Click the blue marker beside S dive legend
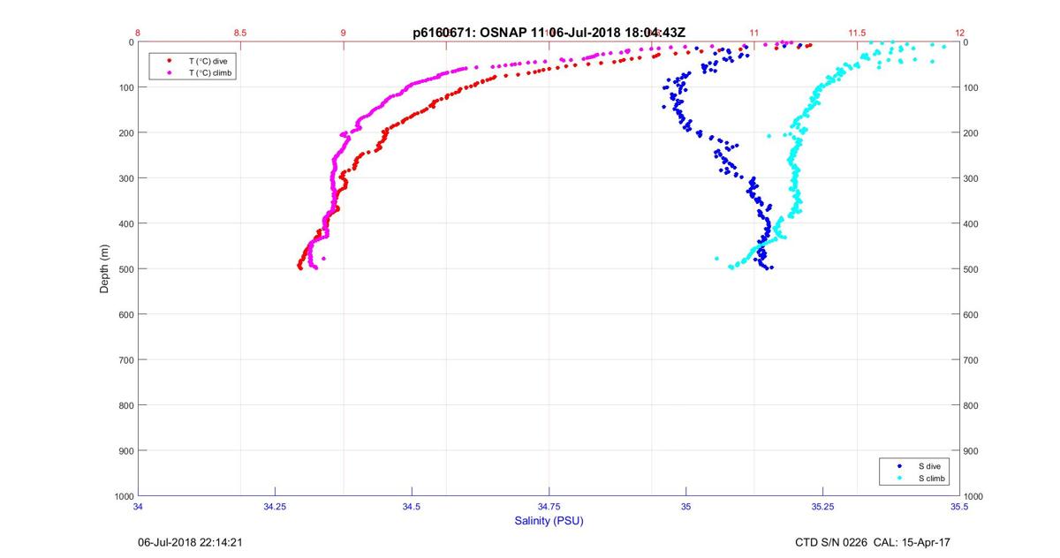1060x558 pixels. coord(899,465)
